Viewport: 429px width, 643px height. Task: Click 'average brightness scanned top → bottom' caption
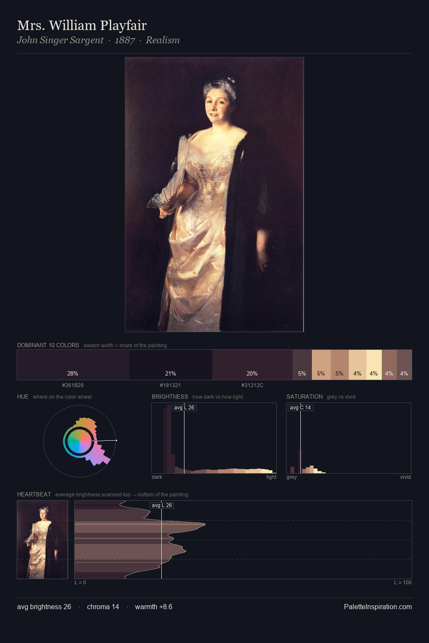coord(122,495)
